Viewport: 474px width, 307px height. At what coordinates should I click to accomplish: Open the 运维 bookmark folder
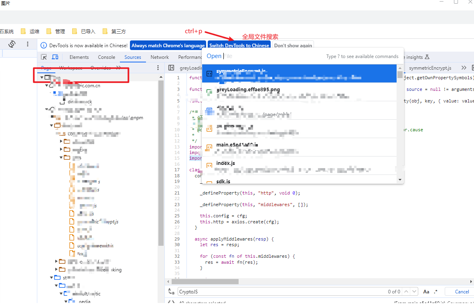30,31
